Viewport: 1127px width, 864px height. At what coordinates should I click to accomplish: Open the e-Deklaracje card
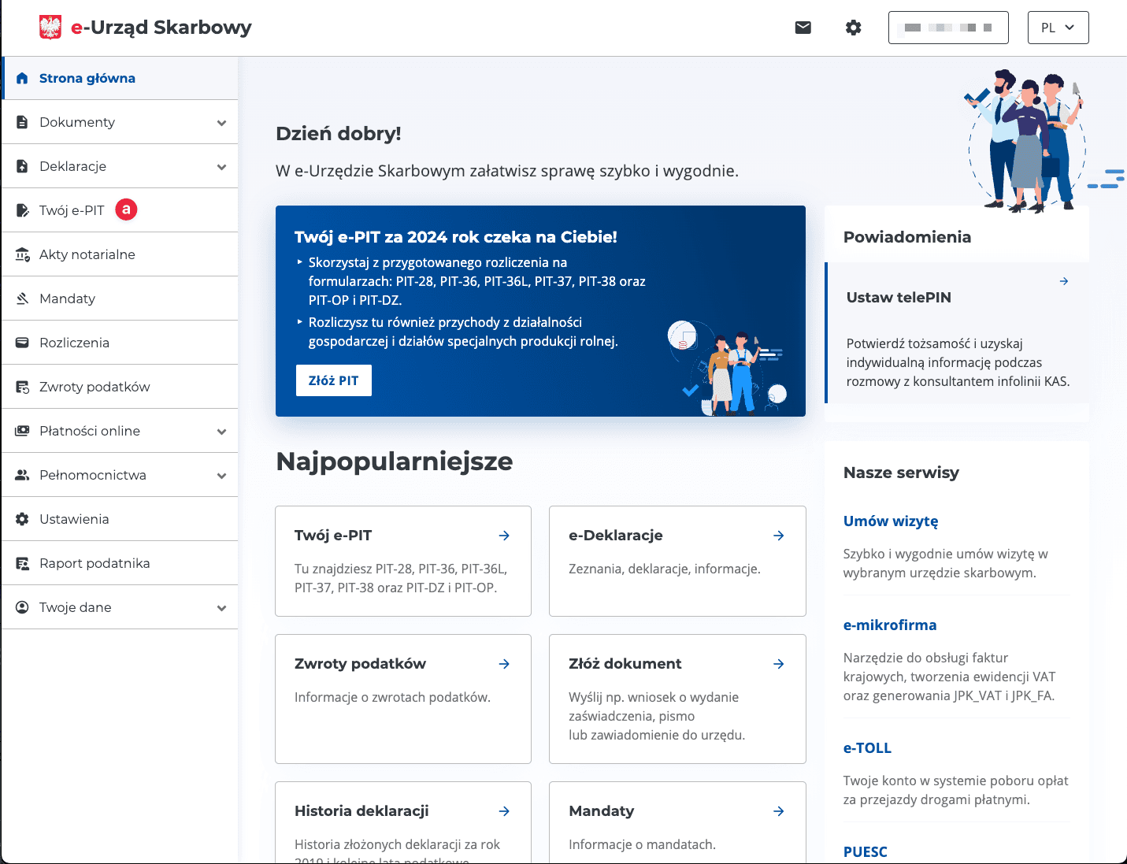[677, 560]
